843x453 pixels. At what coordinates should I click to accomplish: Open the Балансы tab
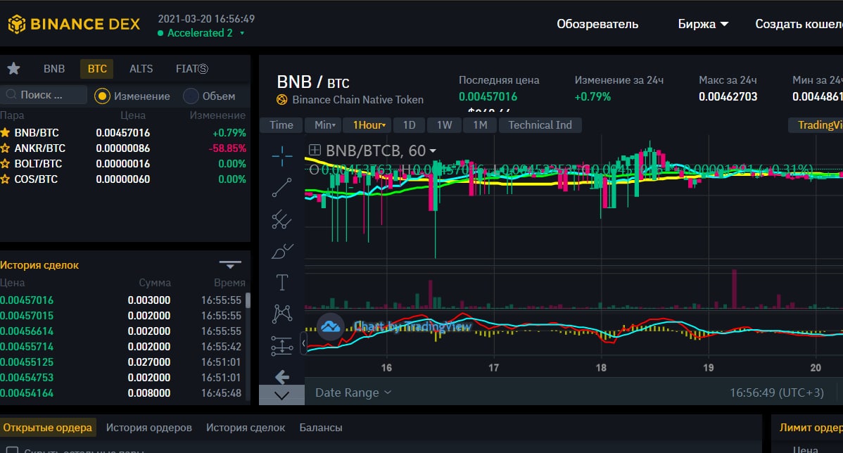pyautogui.click(x=321, y=428)
